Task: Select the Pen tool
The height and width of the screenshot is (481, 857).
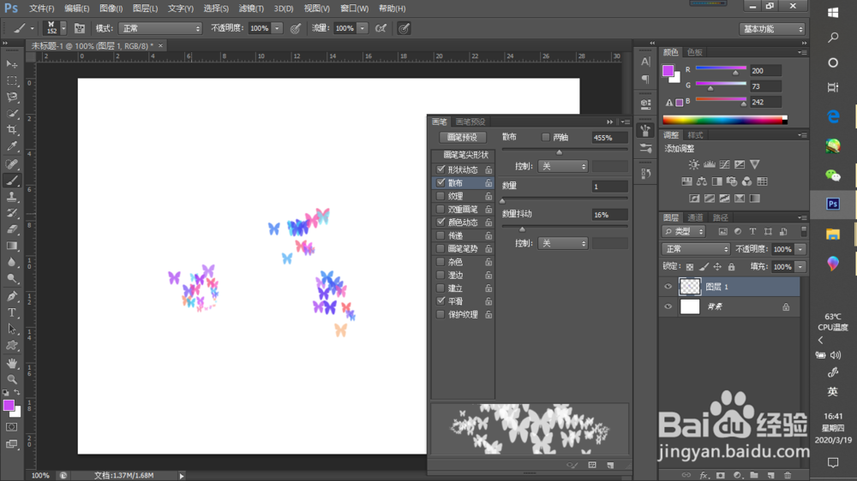Action: click(x=11, y=296)
